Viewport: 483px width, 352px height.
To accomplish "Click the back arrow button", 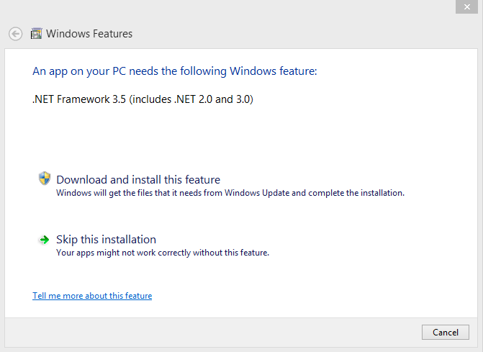I will [x=15, y=33].
